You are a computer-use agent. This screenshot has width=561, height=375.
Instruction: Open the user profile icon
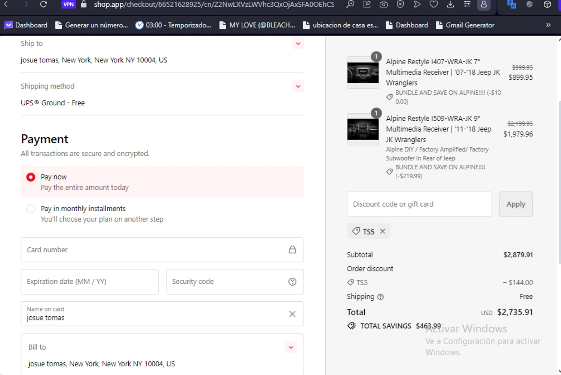pyautogui.click(x=484, y=4)
